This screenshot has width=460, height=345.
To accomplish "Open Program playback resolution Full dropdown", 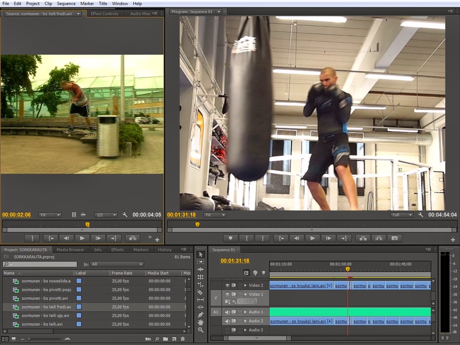I will click(402, 215).
